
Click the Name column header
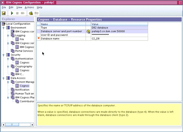[63, 24]
